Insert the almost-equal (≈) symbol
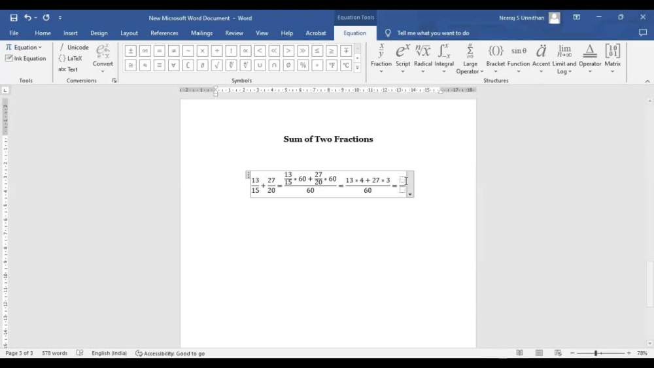 [145, 65]
